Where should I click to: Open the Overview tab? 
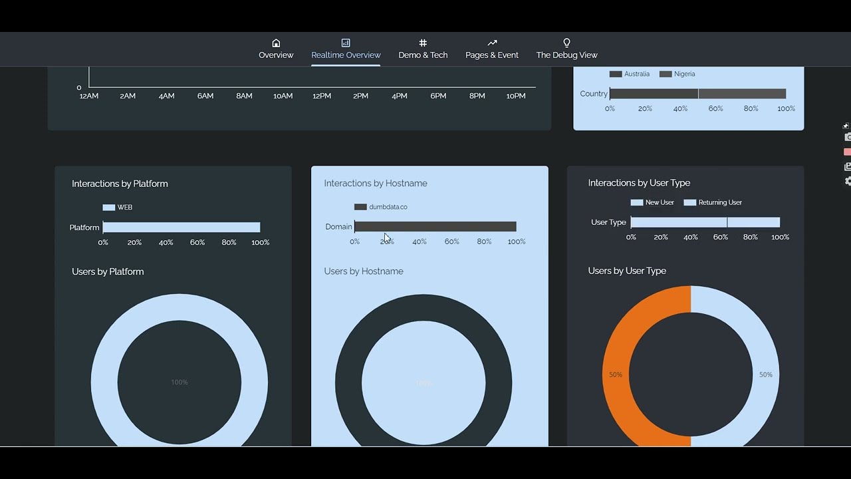(x=276, y=49)
